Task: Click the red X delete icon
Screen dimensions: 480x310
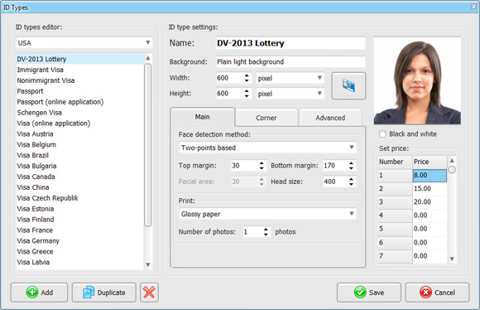Action: (149, 293)
